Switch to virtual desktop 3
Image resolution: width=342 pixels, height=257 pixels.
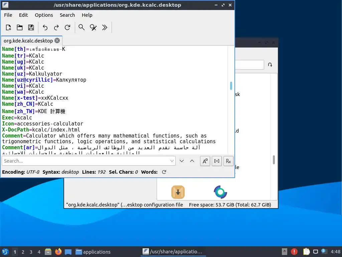(x=31, y=252)
